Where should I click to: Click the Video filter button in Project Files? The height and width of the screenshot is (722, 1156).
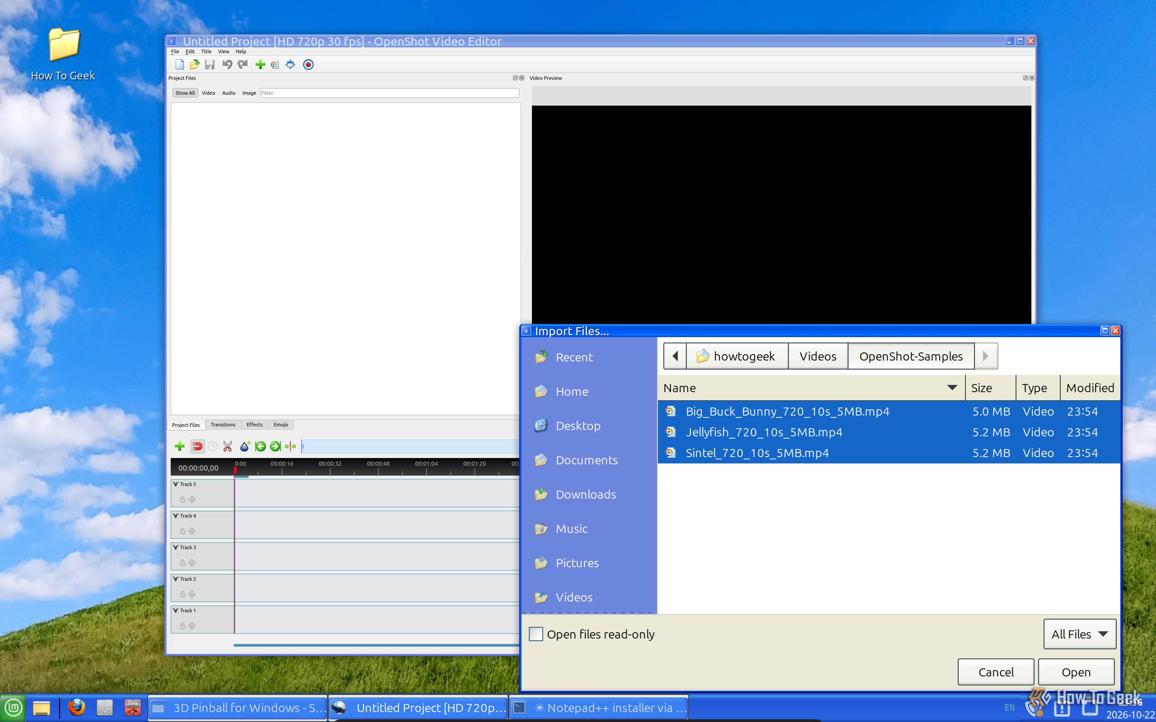(x=208, y=93)
